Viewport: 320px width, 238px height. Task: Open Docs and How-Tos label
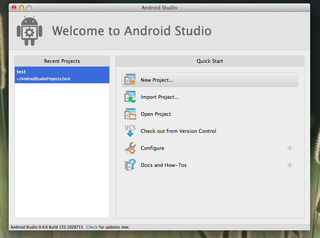(163, 165)
